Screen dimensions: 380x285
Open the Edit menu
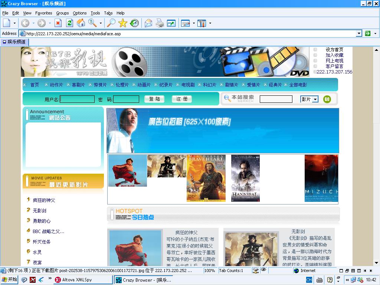pyautogui.click(x=16, y=13)
